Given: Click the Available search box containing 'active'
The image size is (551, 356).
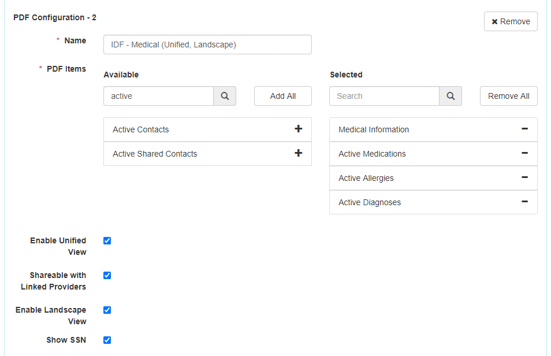Looking at the screenshot, I should click(158, 96).
